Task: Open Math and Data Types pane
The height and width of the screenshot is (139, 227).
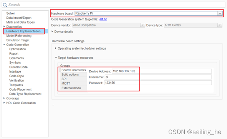Action: point(20,22)
